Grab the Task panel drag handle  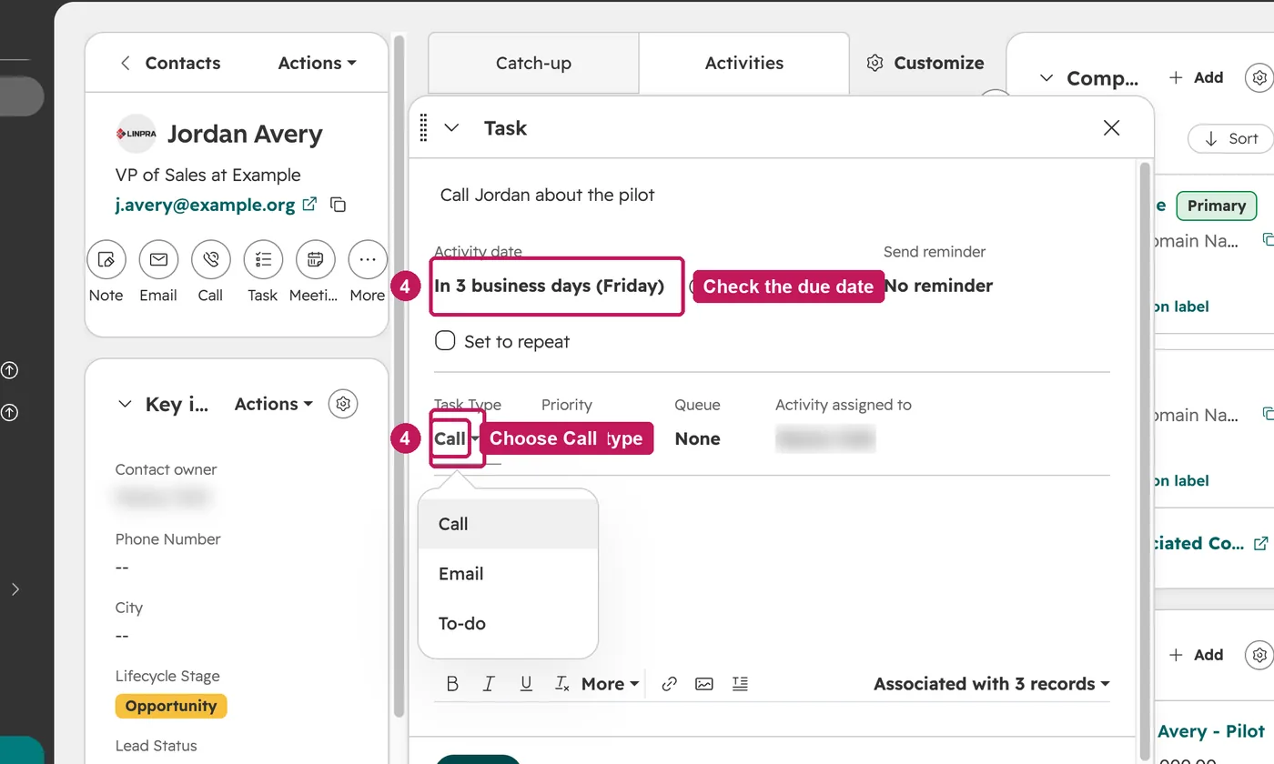(x=424, y=128)
